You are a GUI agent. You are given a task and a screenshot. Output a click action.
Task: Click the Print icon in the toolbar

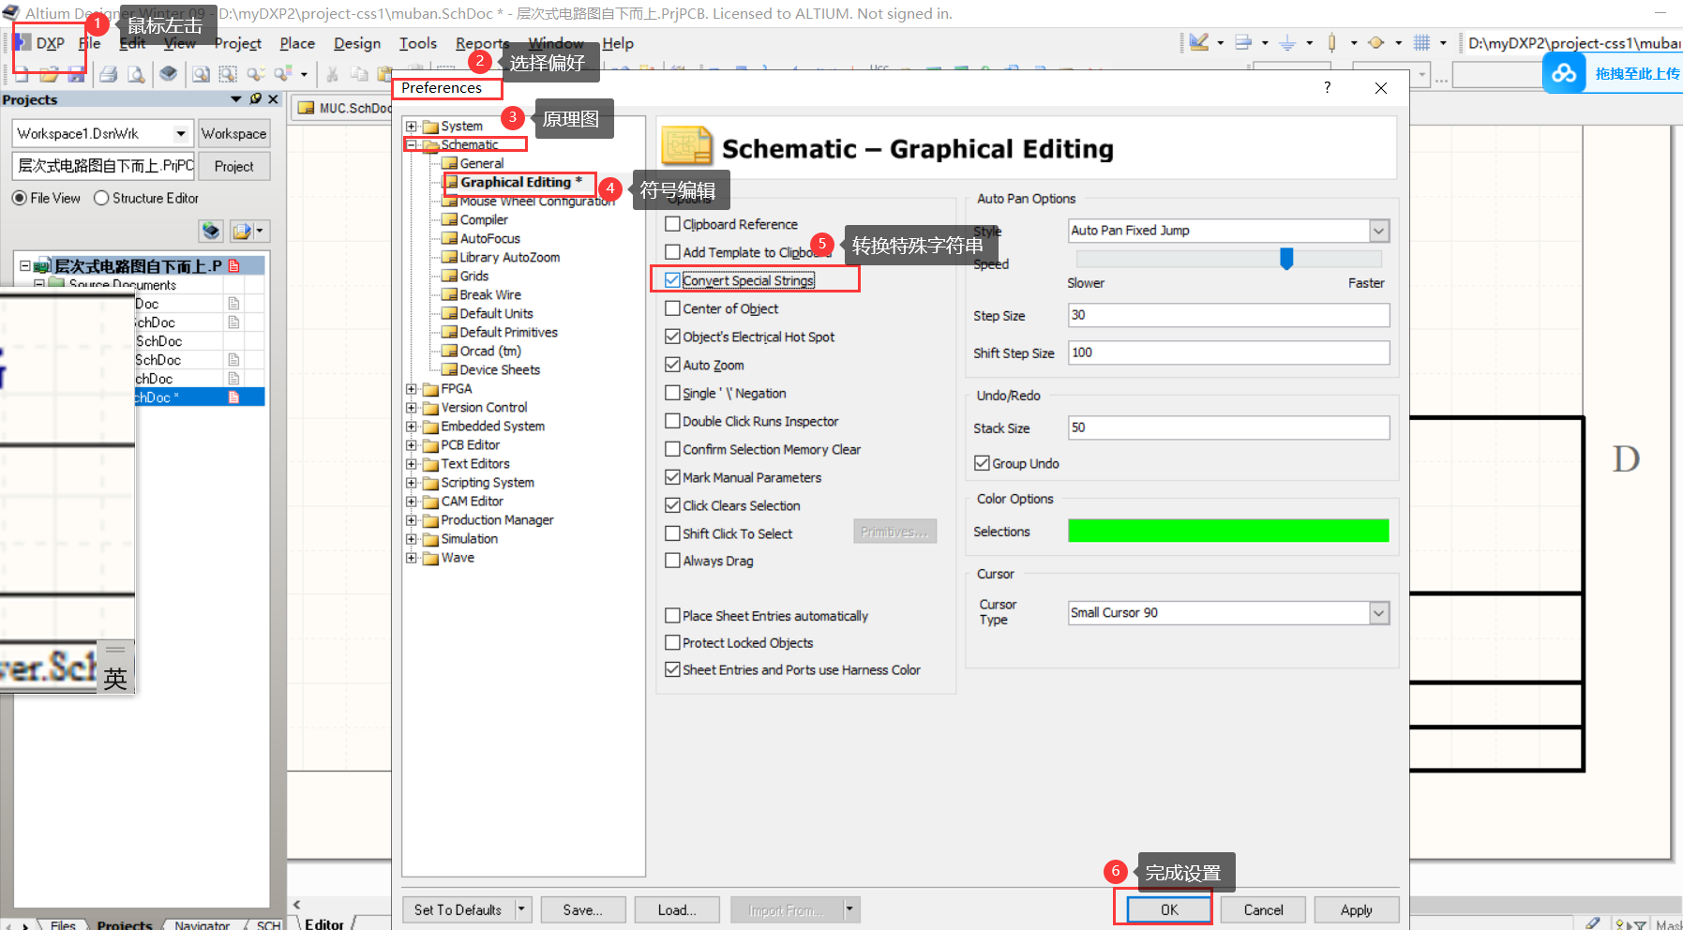coord(109,73)
